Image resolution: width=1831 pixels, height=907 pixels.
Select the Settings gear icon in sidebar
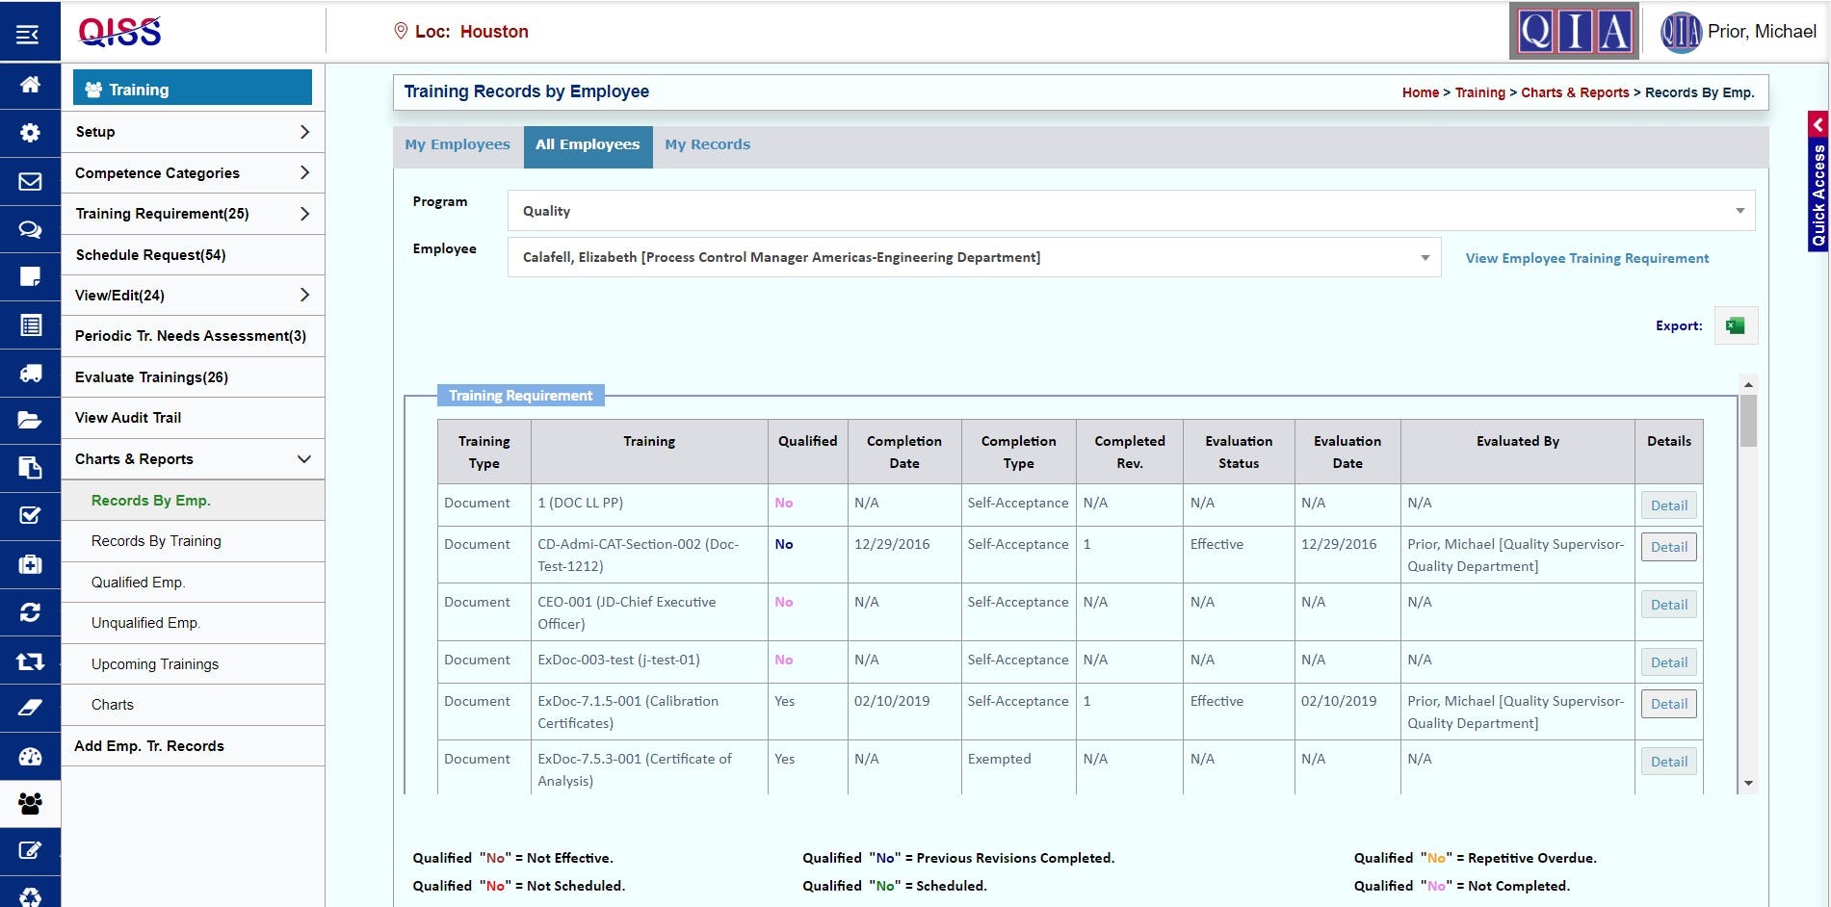click(x=29, y=132)
